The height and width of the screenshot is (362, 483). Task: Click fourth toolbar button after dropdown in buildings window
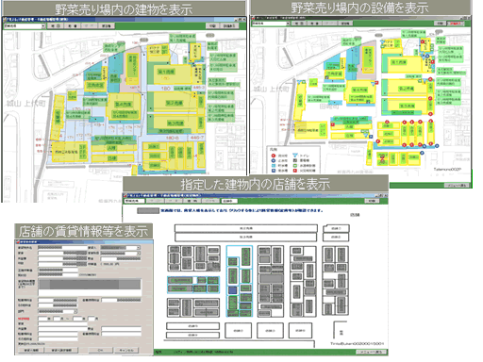click(107, 26)
